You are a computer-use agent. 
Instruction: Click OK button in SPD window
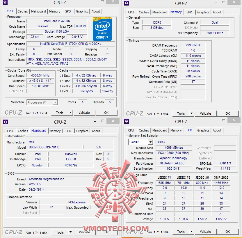[x=228, y=232]
